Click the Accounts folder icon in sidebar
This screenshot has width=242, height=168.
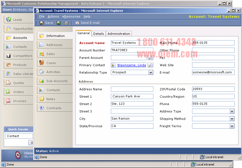9,37
